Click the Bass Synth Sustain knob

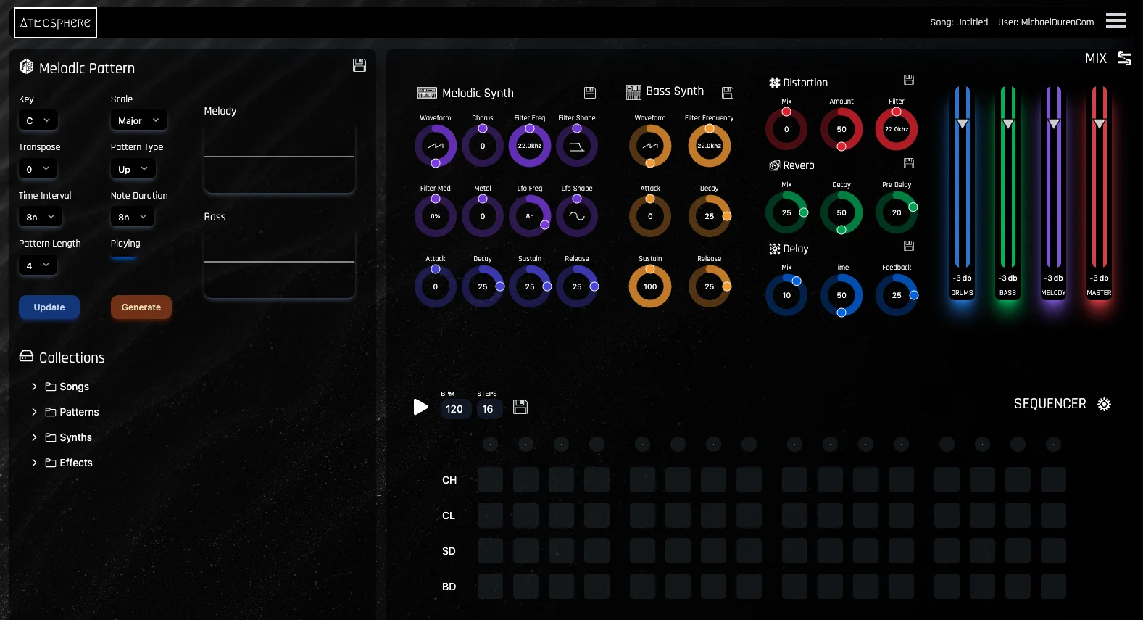pyautogui.click(x=650, y=286)
